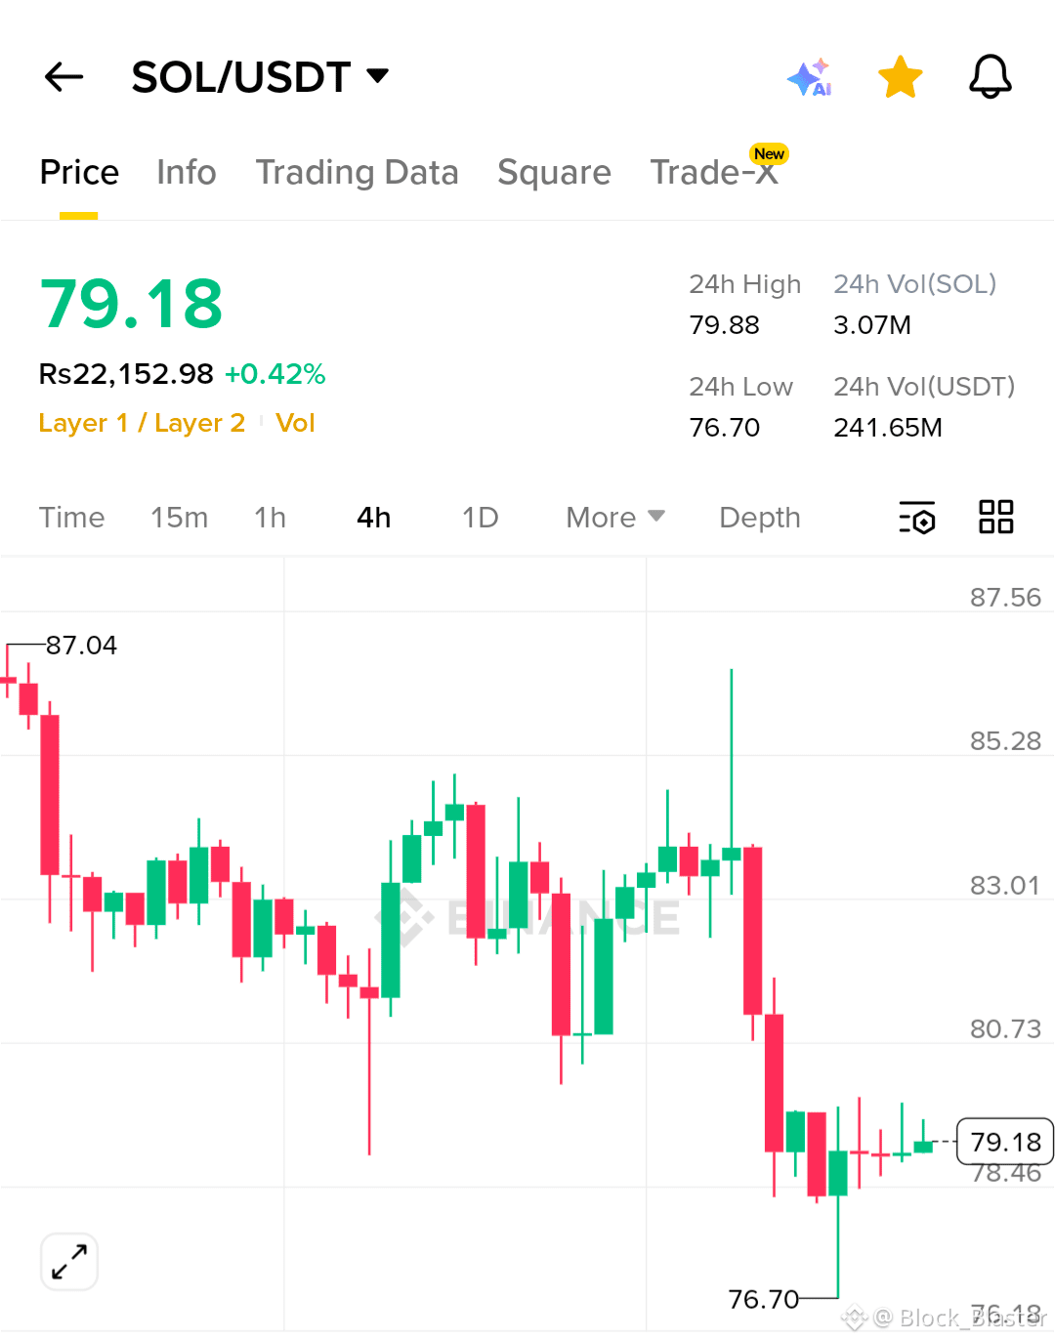
Task: Expand chart to fullscreen
Action: coord(69,1261)
